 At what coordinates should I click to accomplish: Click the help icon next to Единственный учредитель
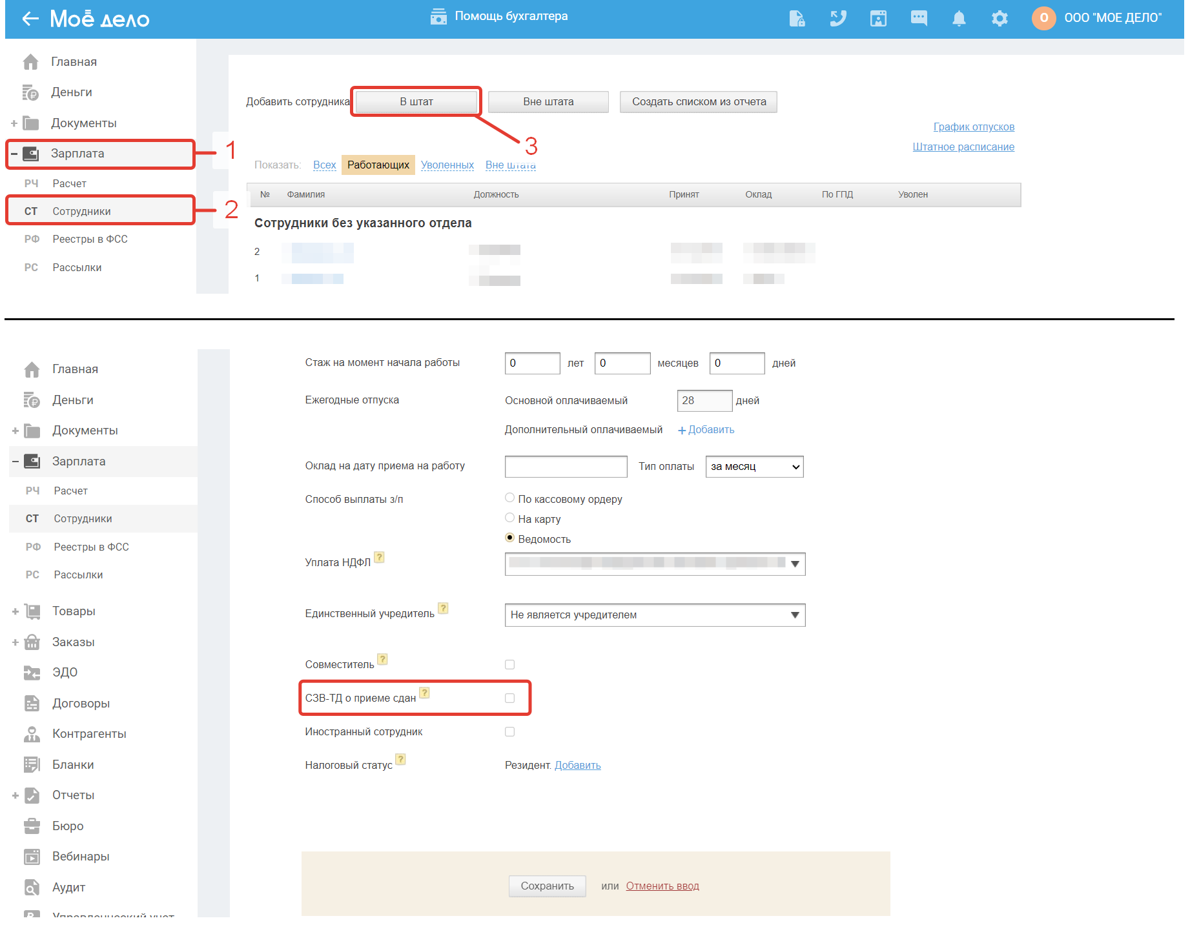tap(443, 608)
